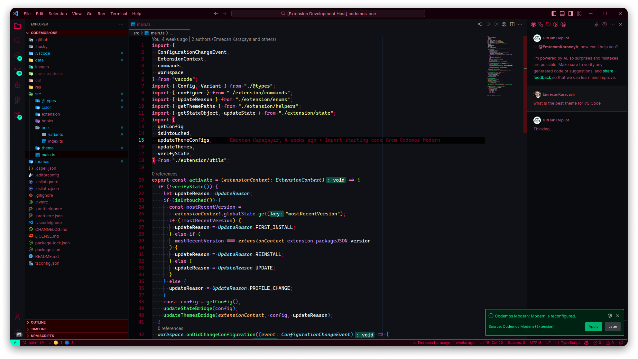
Task: Expand the CODEMOS-ONE tree item
Action: tap(44, 33)
